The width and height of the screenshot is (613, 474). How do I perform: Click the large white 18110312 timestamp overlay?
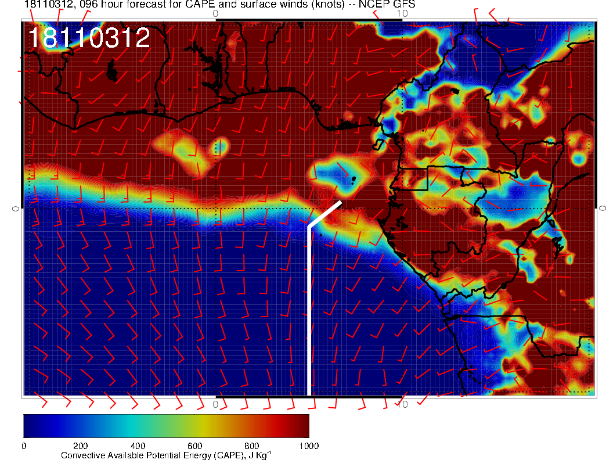click(89, 38)
